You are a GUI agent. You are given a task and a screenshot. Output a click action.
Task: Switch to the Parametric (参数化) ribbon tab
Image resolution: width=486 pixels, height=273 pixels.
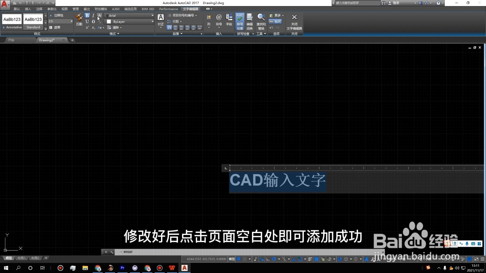coord(52,9)
